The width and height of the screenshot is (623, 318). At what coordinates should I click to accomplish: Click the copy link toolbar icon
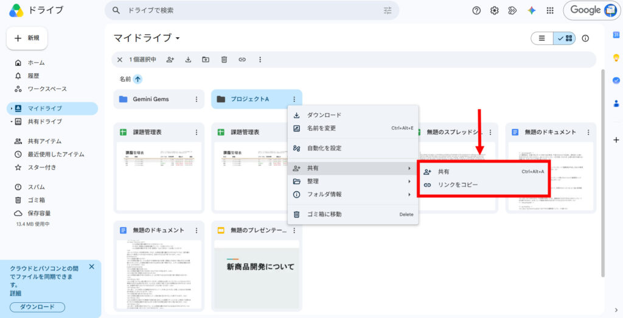(x=242, y=60)
